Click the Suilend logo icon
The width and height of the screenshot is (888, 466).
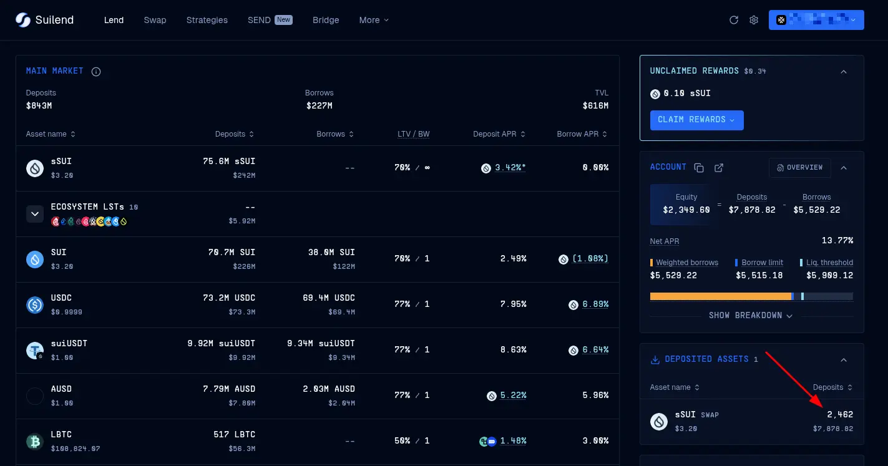23,20
